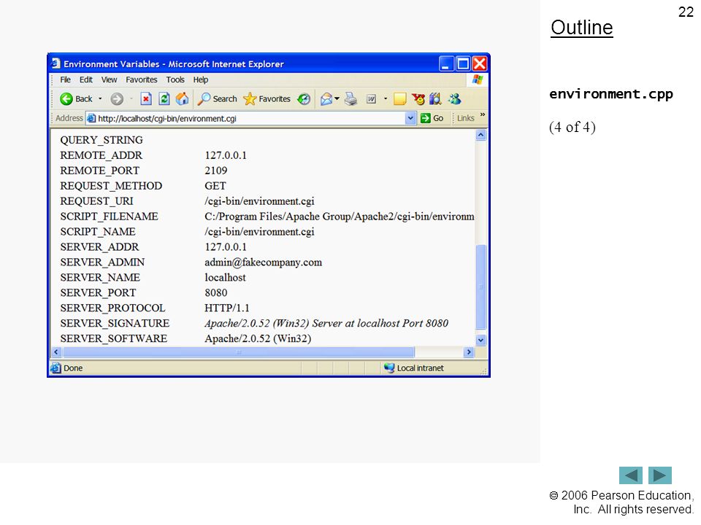Open the View menu
Viewport: 701px width, 525px height.
tap(109, 79)
